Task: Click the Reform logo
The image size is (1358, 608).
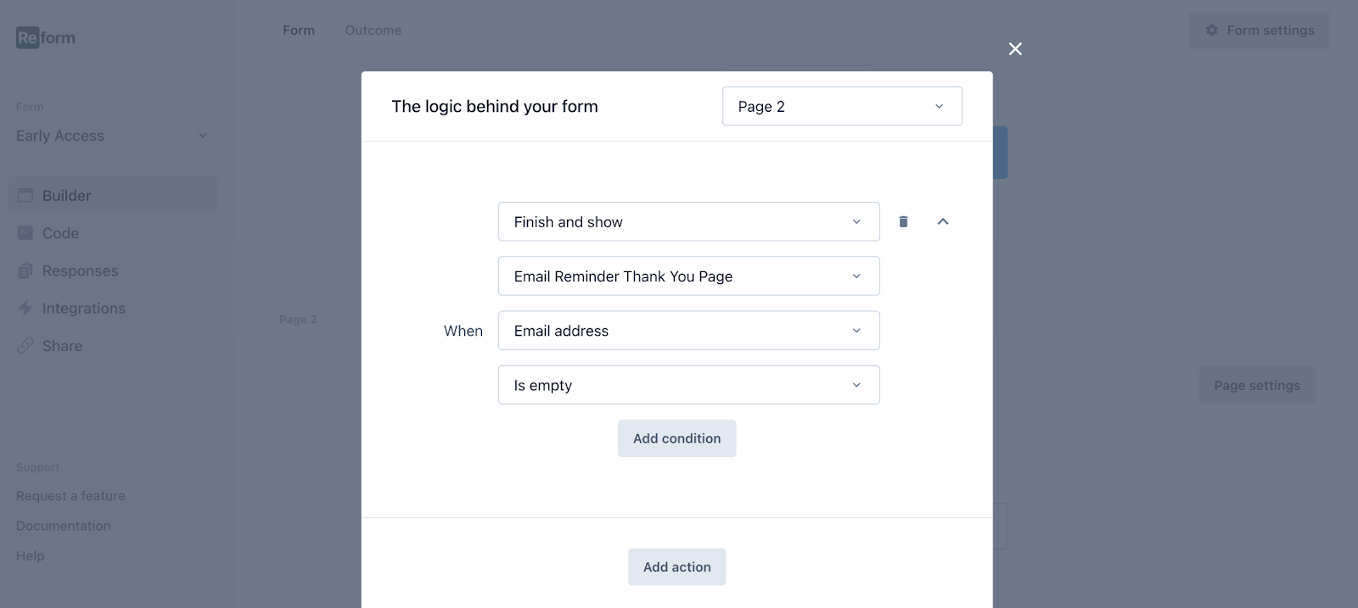Action: click(46, 37)
